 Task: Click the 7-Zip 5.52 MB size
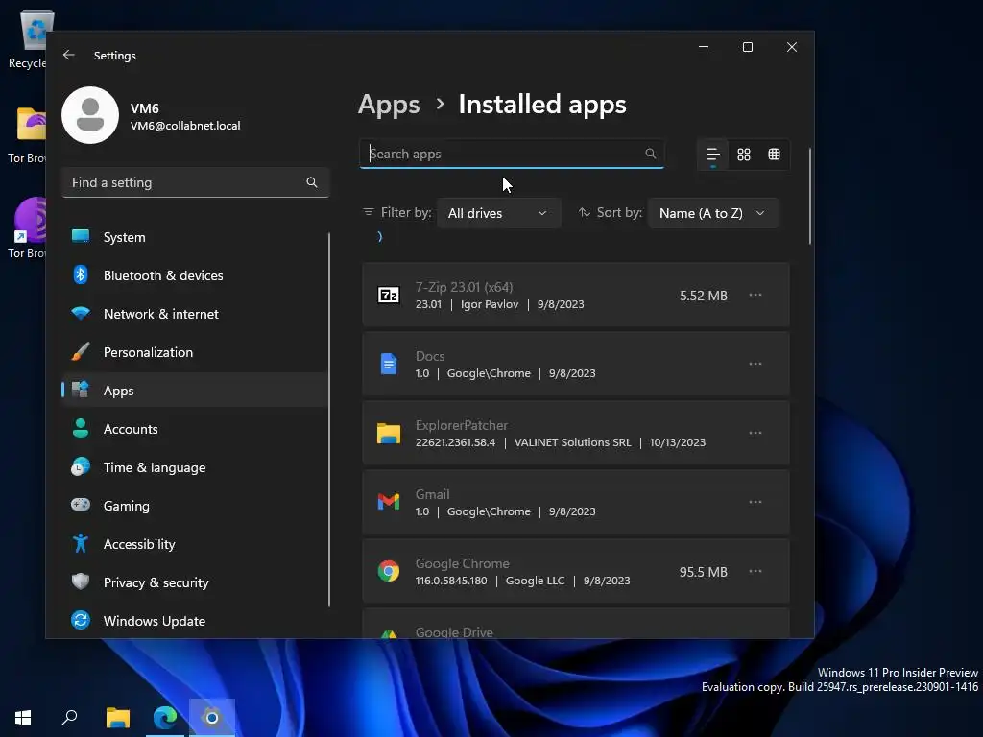pyautogui.click(x=704, y=296)
